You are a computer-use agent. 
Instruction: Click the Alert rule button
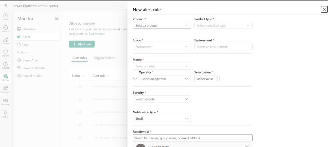[x=82, y=44]
